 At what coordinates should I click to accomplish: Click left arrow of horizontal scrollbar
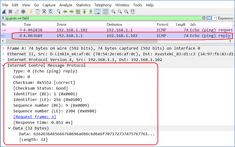point(3,41)
